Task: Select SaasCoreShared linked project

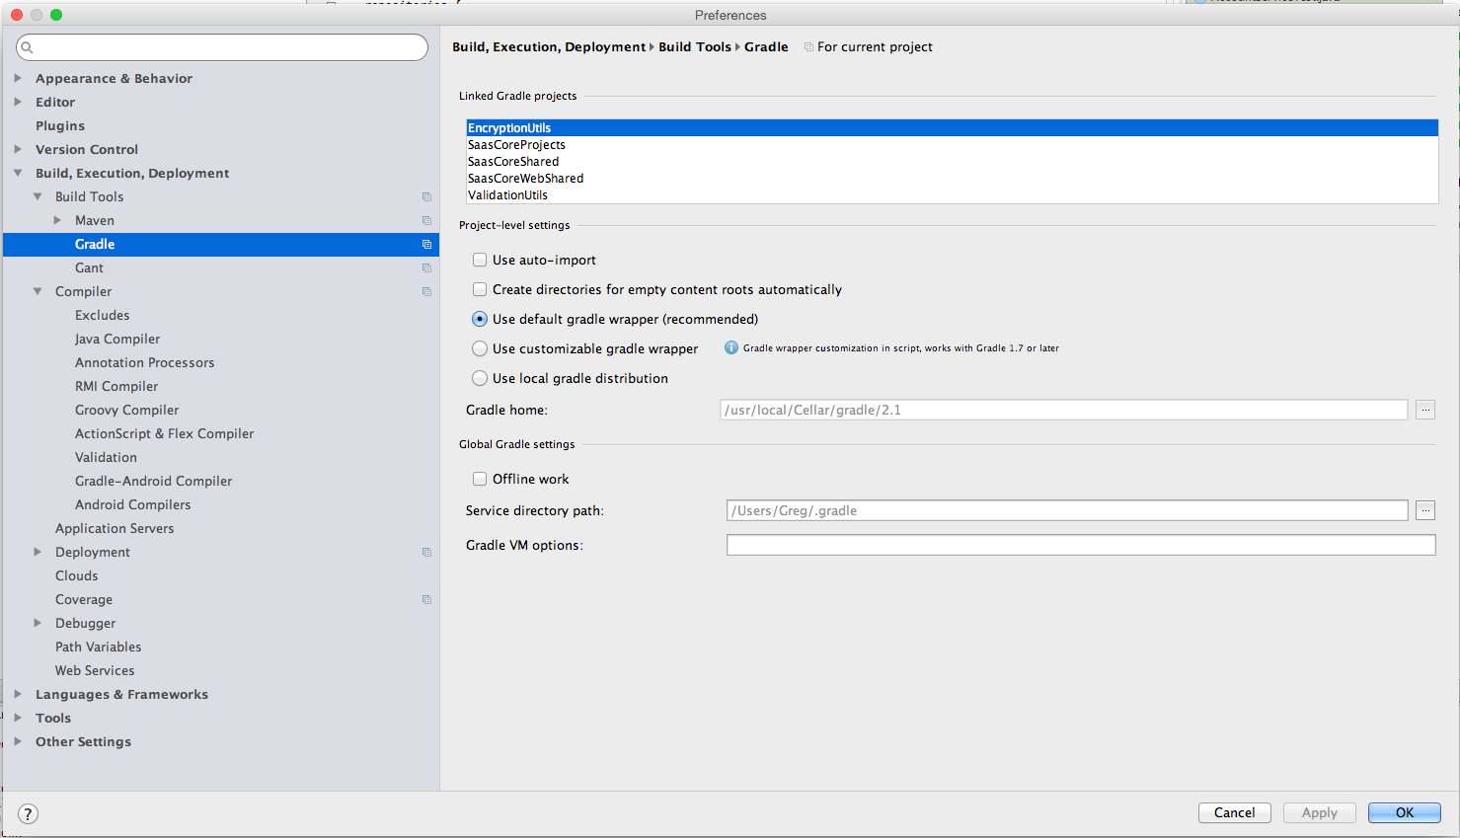Action: click(x=953, y=161)
